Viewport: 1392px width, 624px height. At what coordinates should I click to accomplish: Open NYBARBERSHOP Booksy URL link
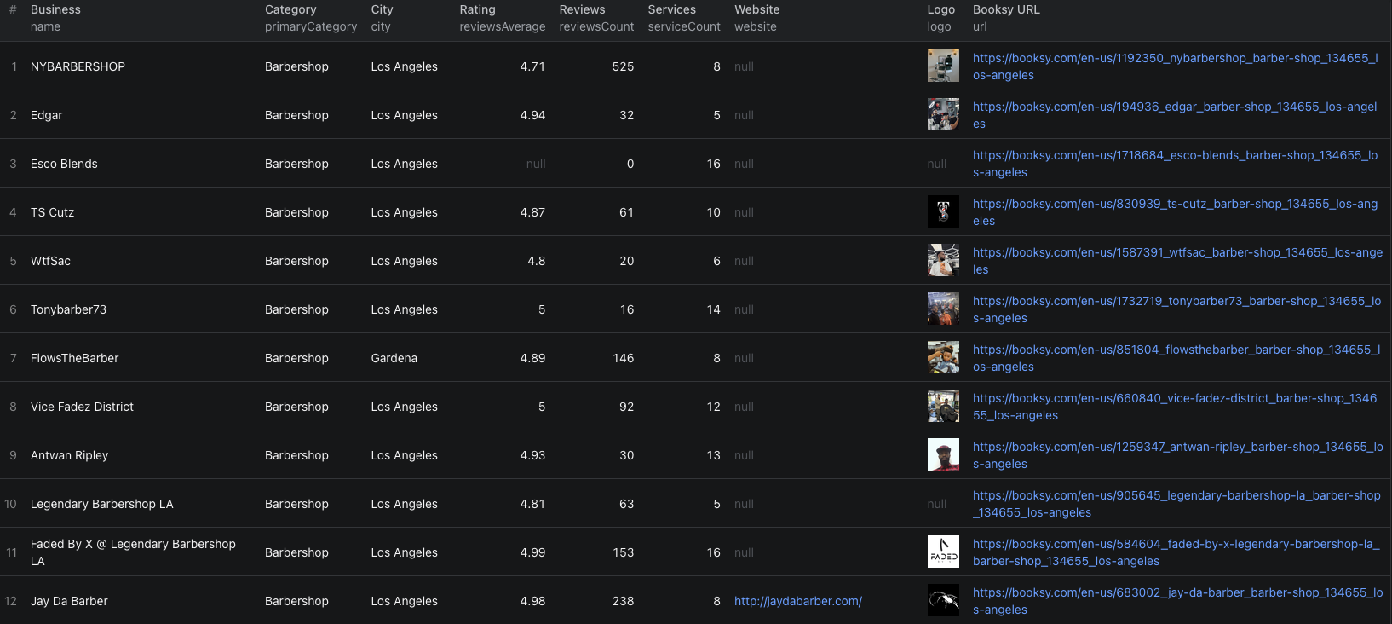point(1176,66)
